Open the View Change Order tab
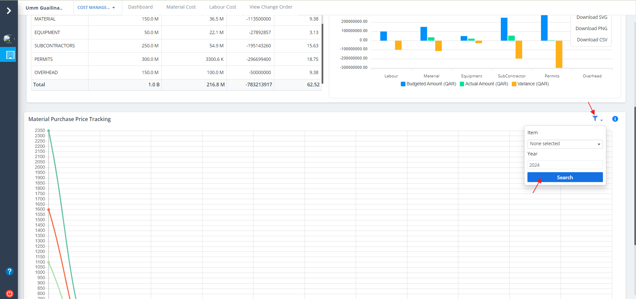Image resolution: width=636 pixels, height=299 pixels. (271, 7)
